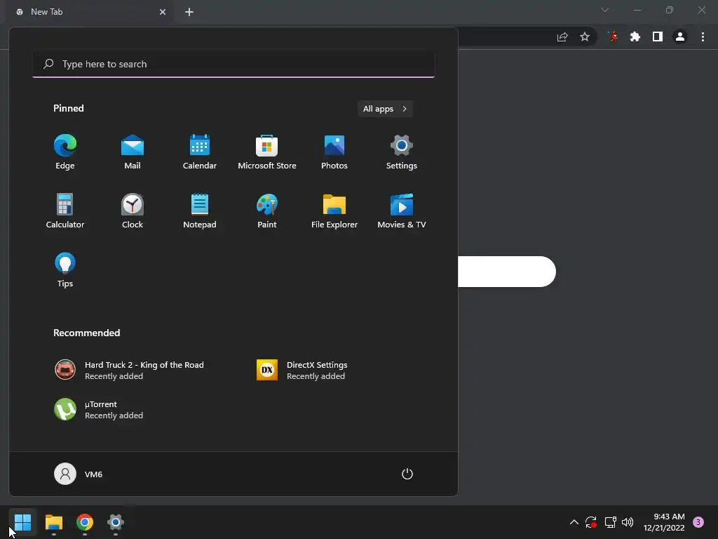Click the Start menu power button
The image size is (718, 539).
[x=407, y=474]
